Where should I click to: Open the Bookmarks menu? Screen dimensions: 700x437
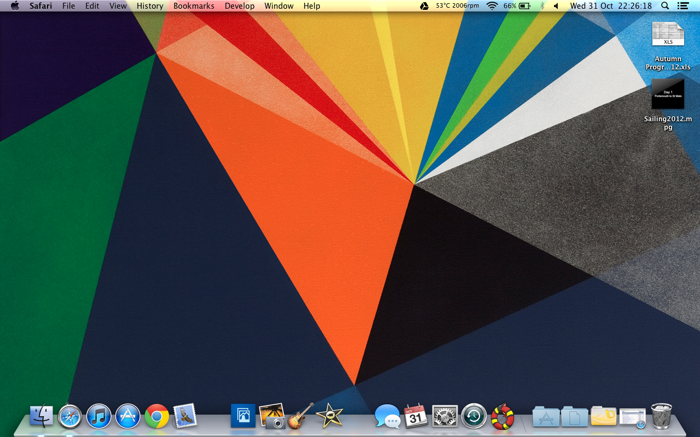click(194, 6)
